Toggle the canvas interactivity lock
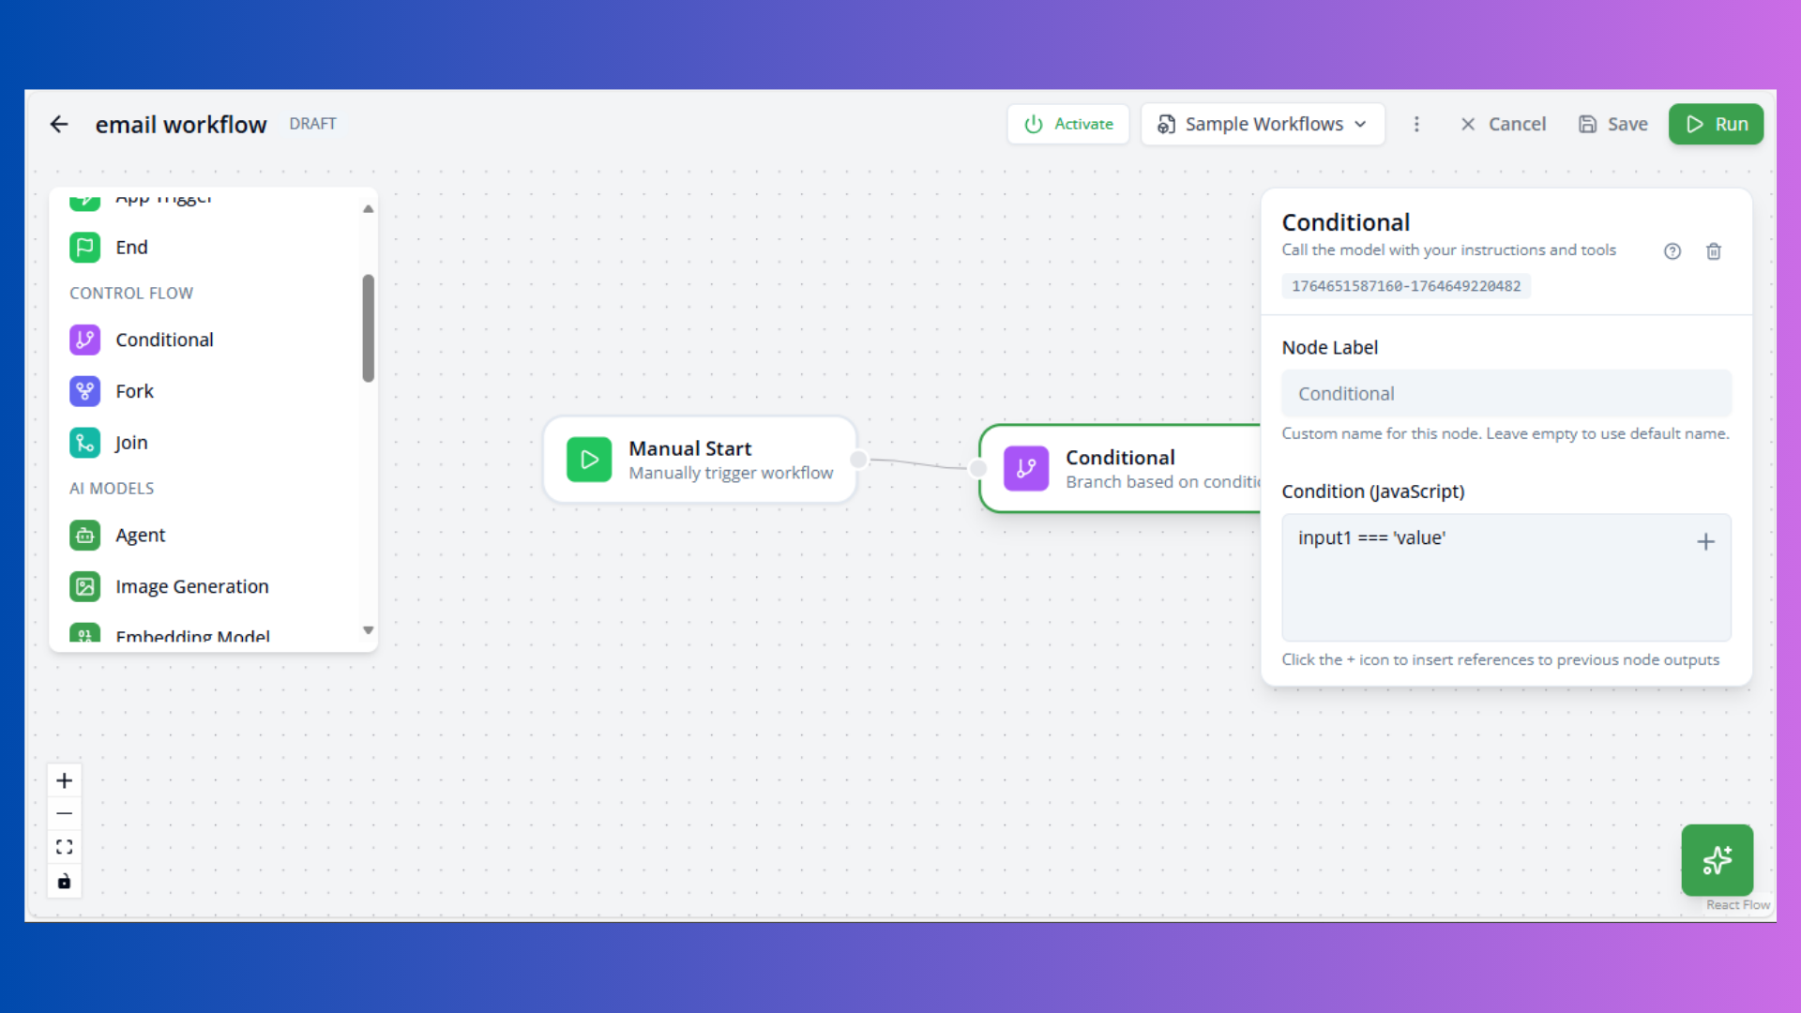Screen dimensions: 1801x1013 click(x=64, y=881)
